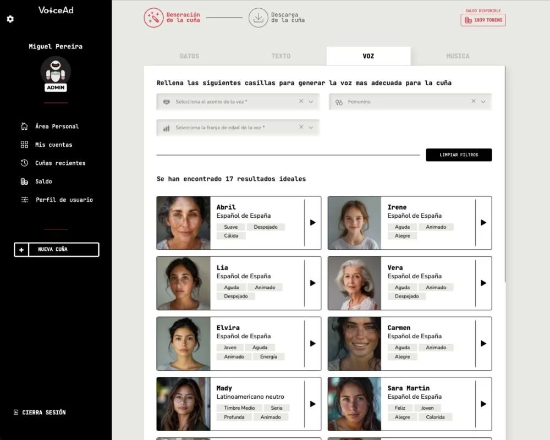Screen dimensions: 550x440
Task: Switch to the TEXTO tab
Action: click(x=280, y=56)
